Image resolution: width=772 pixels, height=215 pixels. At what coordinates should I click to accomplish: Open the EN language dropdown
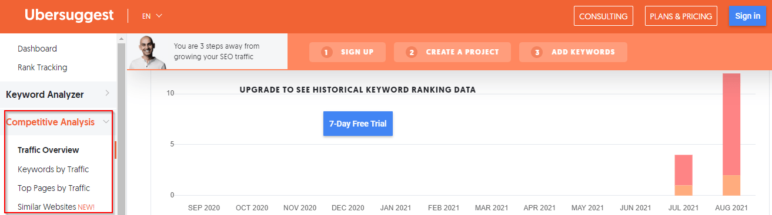coord(152,16)
